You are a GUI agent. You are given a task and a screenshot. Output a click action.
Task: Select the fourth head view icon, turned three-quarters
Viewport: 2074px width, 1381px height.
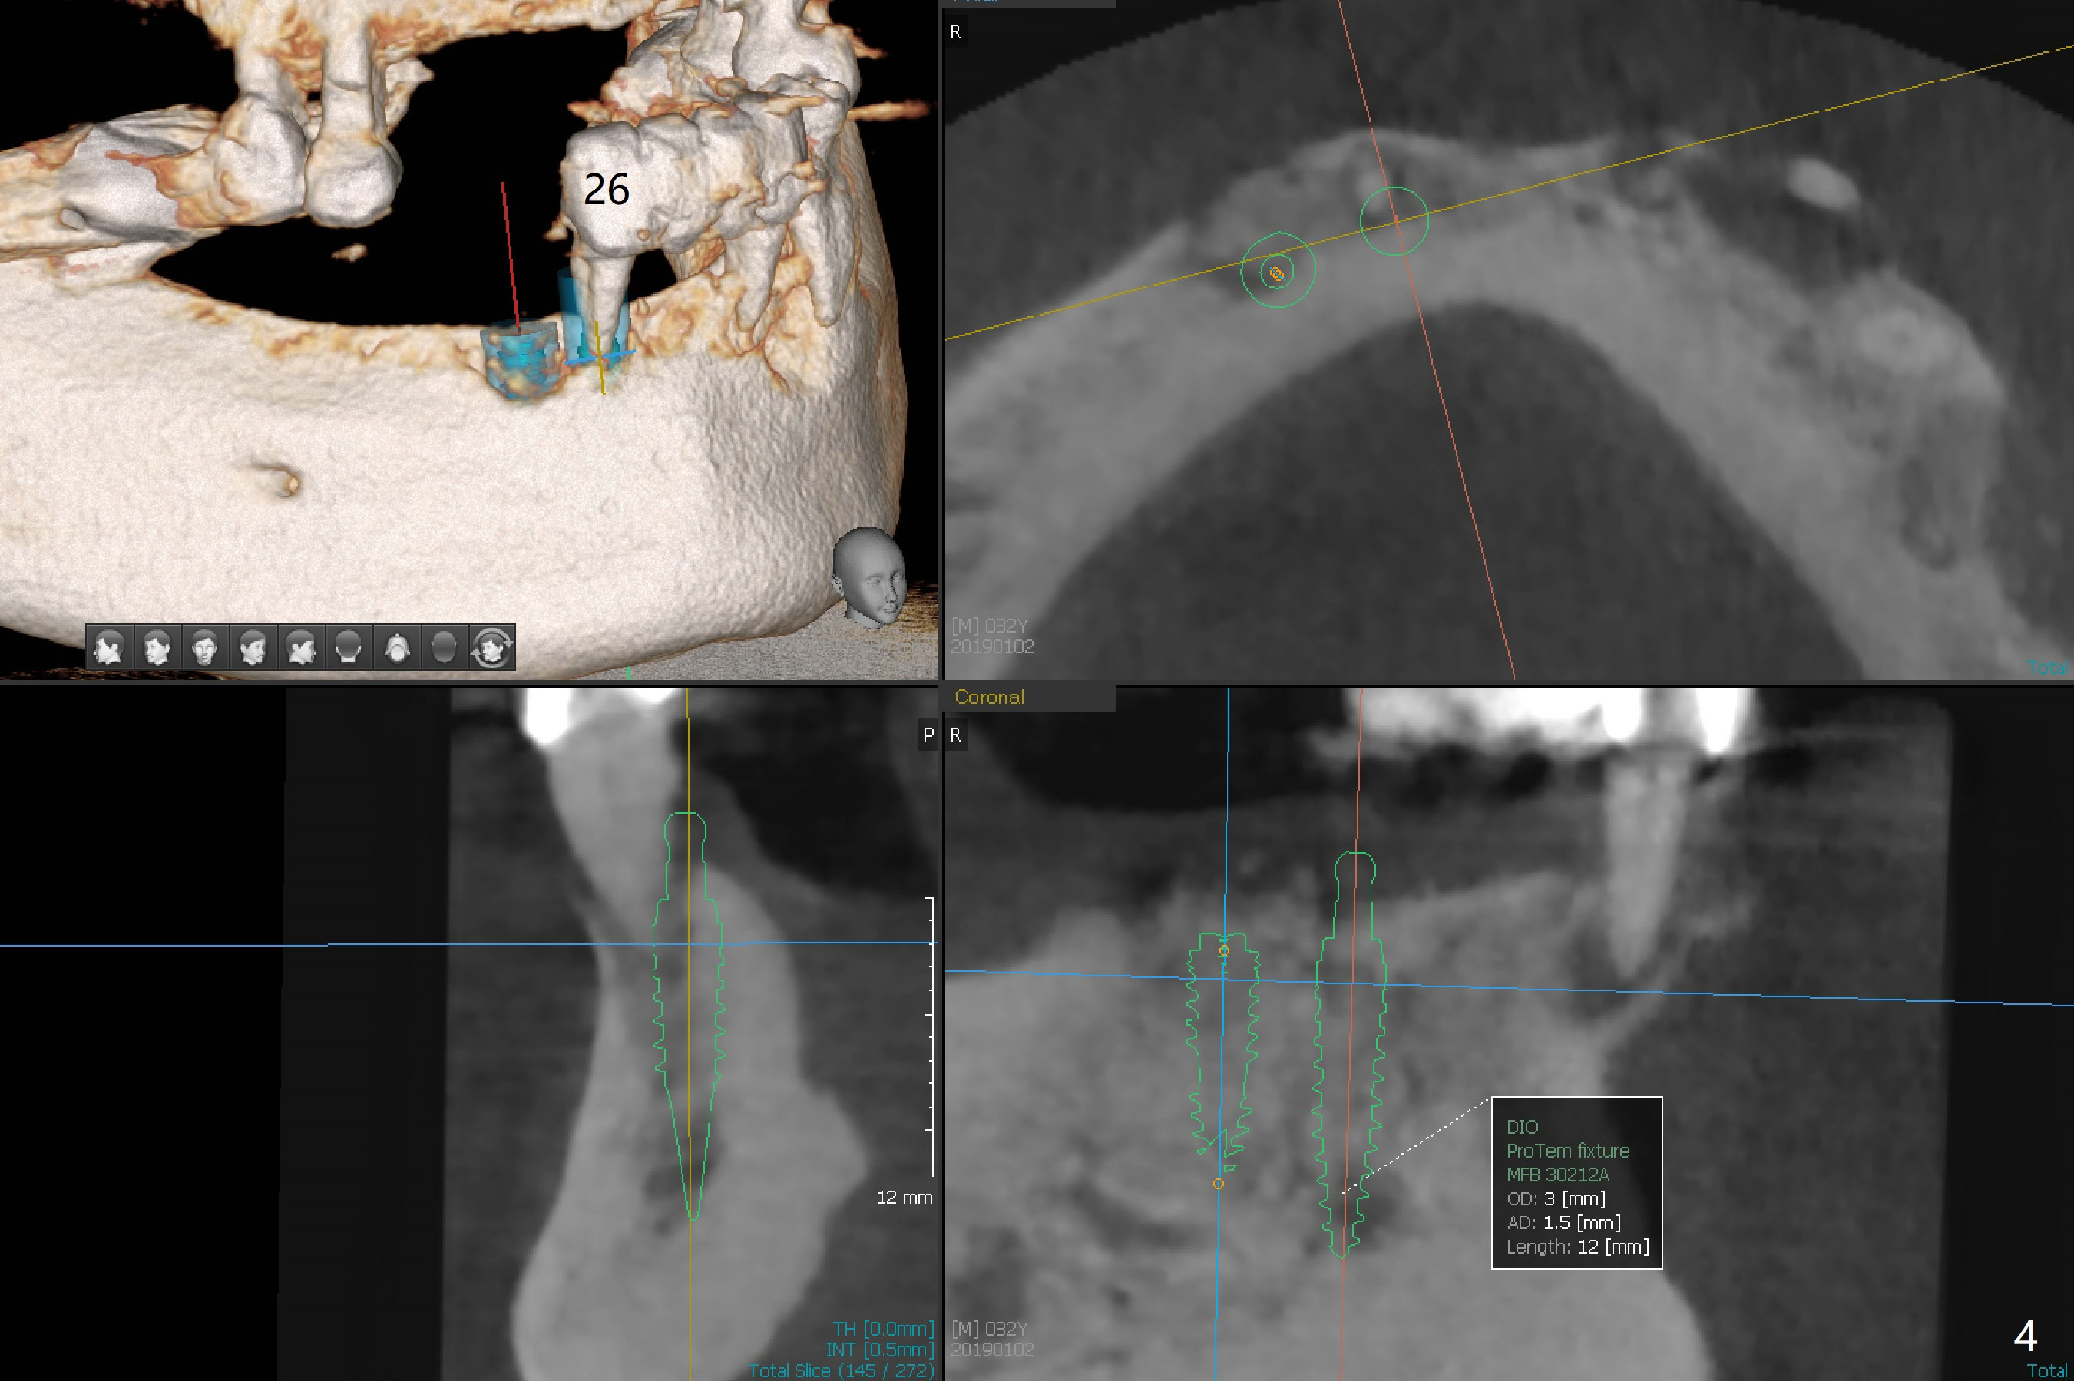tap(253, 648)
